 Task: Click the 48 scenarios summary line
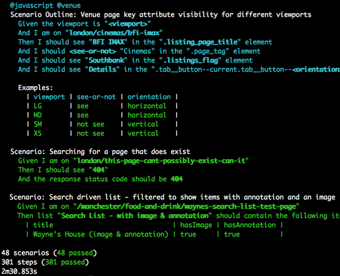click(49, 253)
